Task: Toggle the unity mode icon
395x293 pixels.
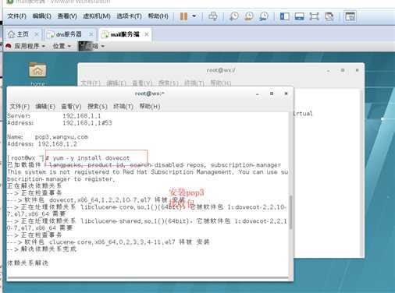Action: coord(329,16)
